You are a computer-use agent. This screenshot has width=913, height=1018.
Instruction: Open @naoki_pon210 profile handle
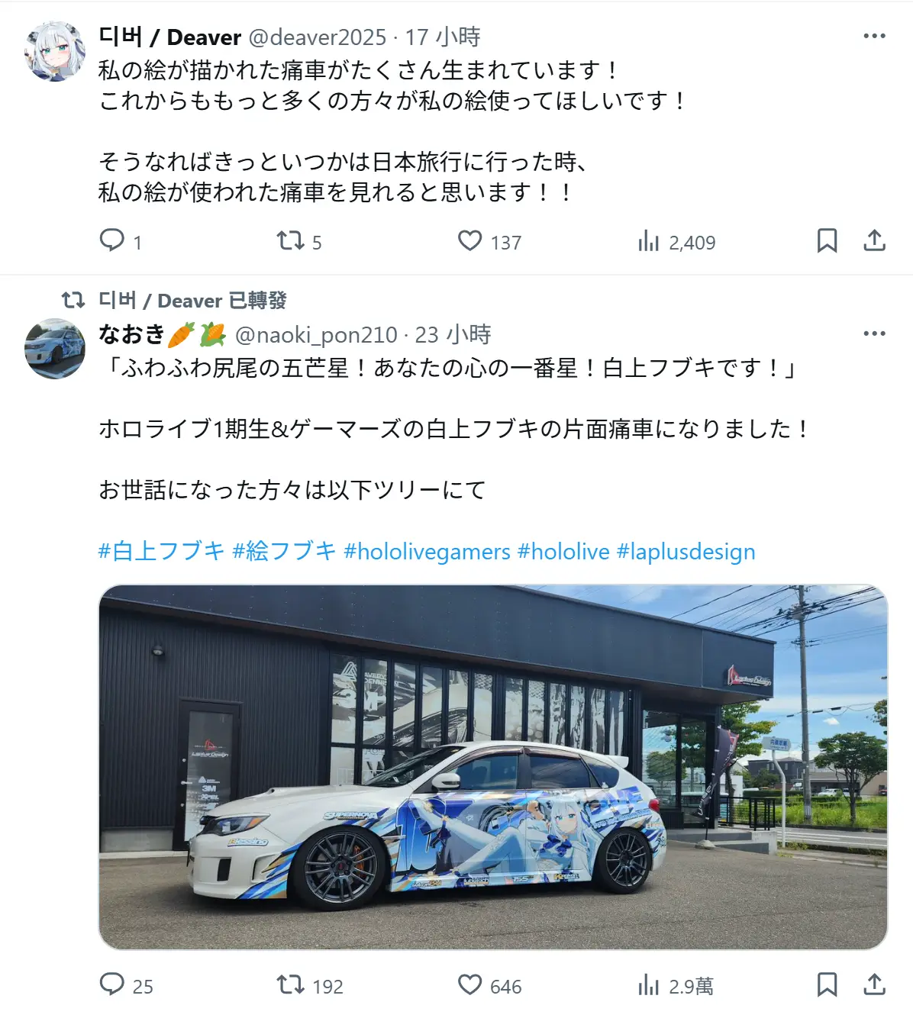[x=316, y=335]
